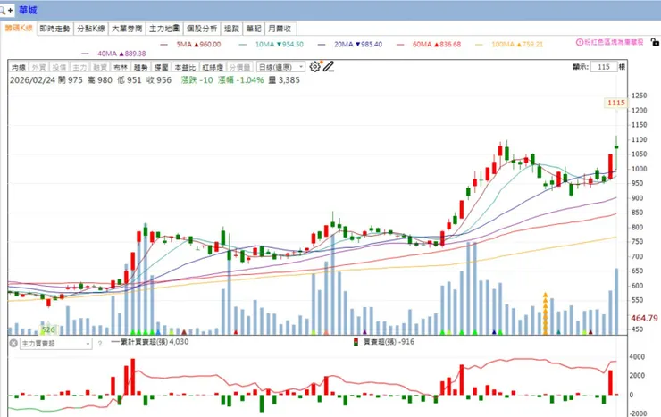Image resolution: width=661 pixels, height=417 pixels.
Task: Open the 月營收 monthly revenue tab
Action: click(x=280, y=29)
